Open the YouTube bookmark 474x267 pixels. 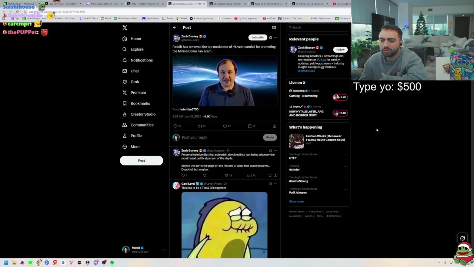pos(269,19)
